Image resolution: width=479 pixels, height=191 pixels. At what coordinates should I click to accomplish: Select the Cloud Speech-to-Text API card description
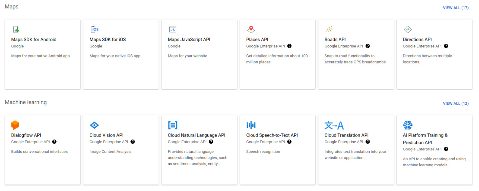[x=263, y=152]
